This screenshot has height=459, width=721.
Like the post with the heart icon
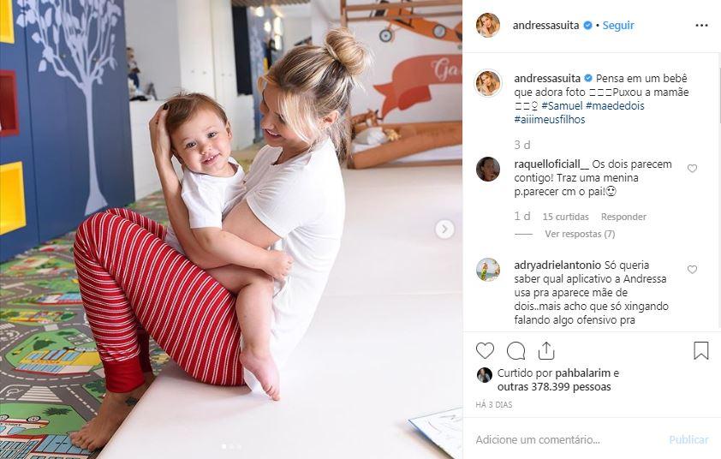(485, 351)
